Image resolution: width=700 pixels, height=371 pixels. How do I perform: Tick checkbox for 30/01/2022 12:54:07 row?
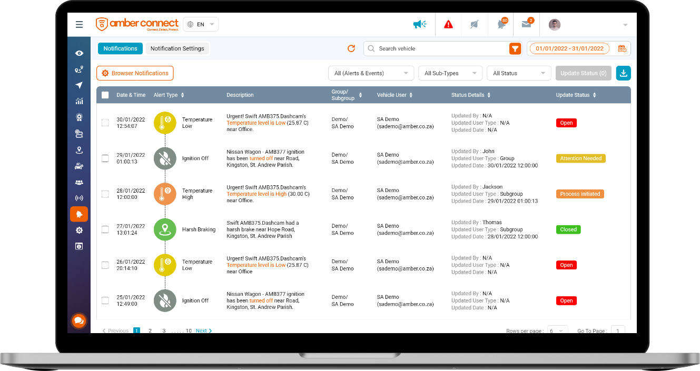pyautogui.click(x=105, y=123)
